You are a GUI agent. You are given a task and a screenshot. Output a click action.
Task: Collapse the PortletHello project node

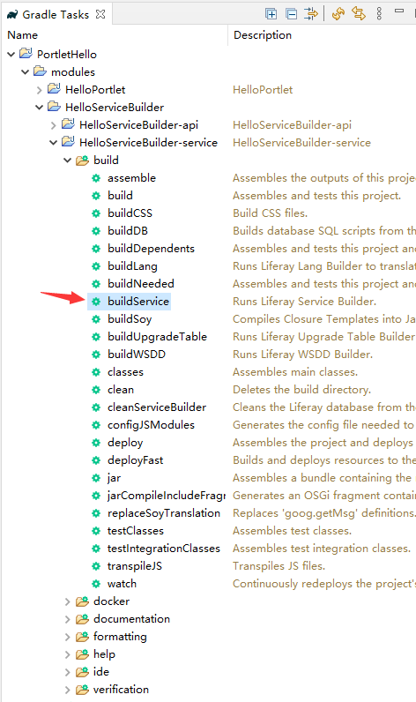(11, 55)
